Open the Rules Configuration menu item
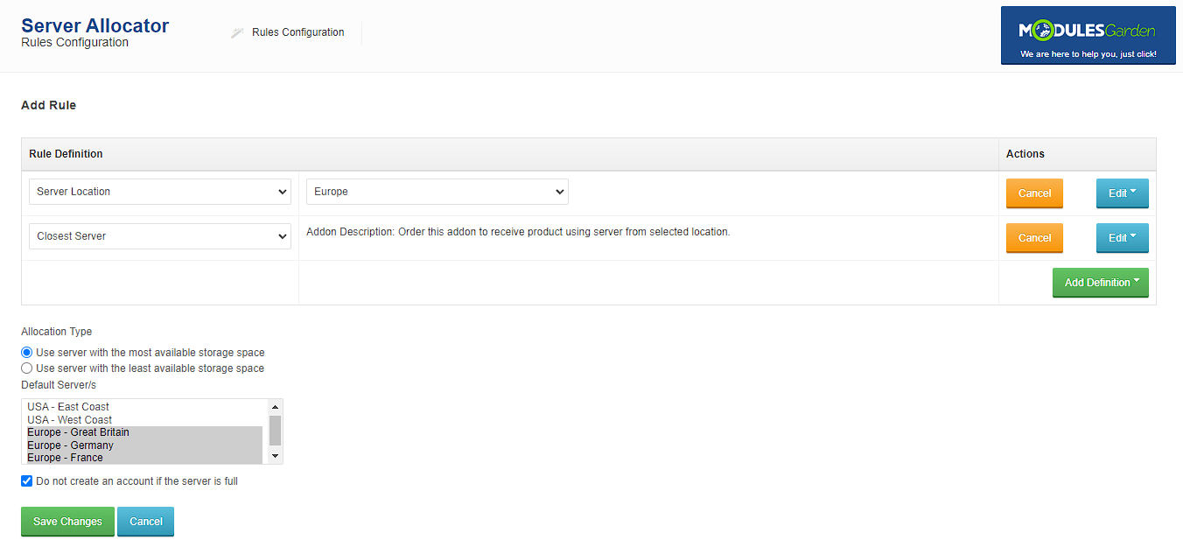Screen dimensions: 1183x547 click(297, 32)
